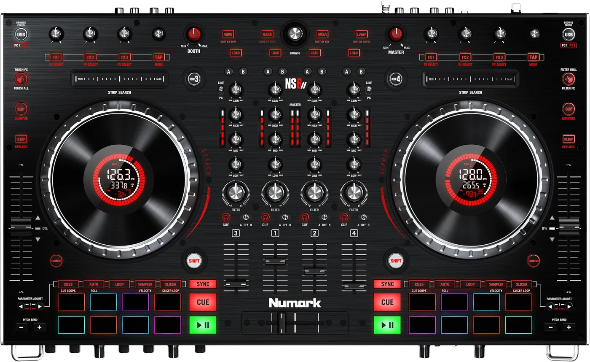Click the L.PREP button
590x362 pixels.
tap(362, 35)
